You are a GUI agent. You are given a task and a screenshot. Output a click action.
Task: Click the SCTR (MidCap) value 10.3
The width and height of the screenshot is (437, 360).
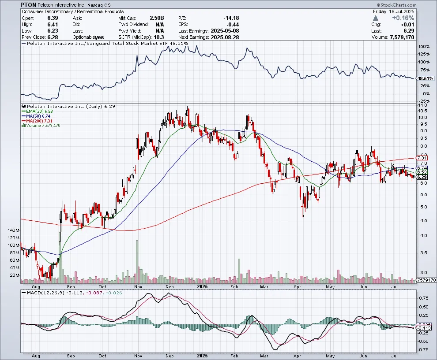tap(159, 37)
